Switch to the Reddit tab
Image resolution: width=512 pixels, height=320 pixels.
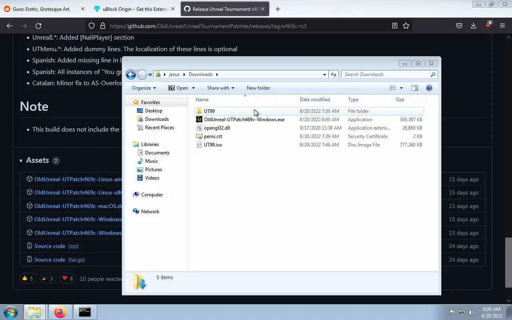(44, 9)
